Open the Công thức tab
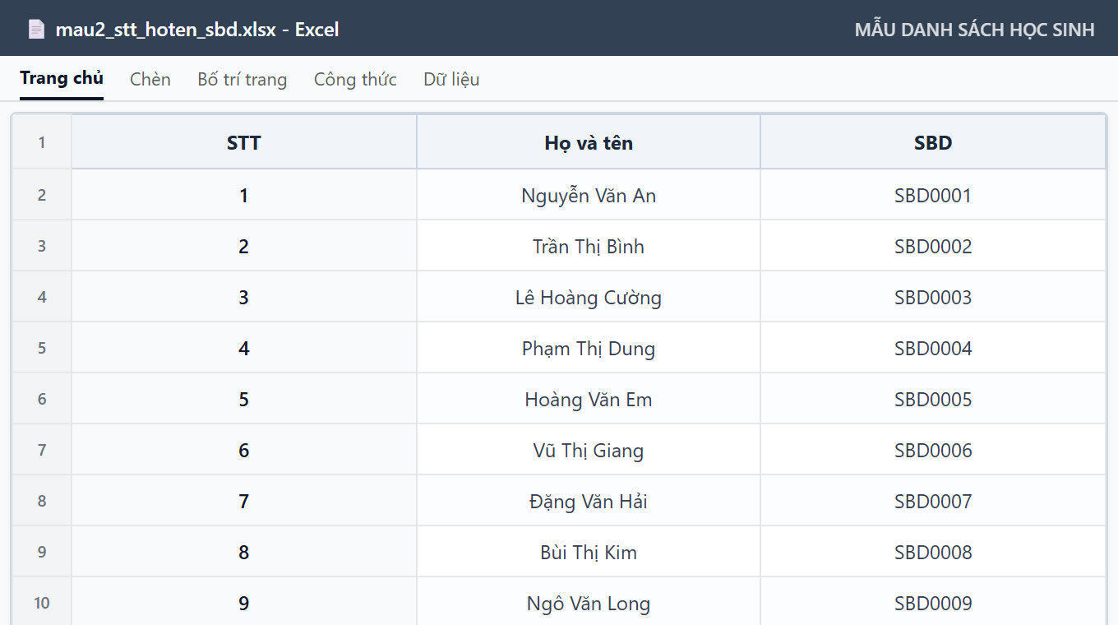 coord(355,79)
